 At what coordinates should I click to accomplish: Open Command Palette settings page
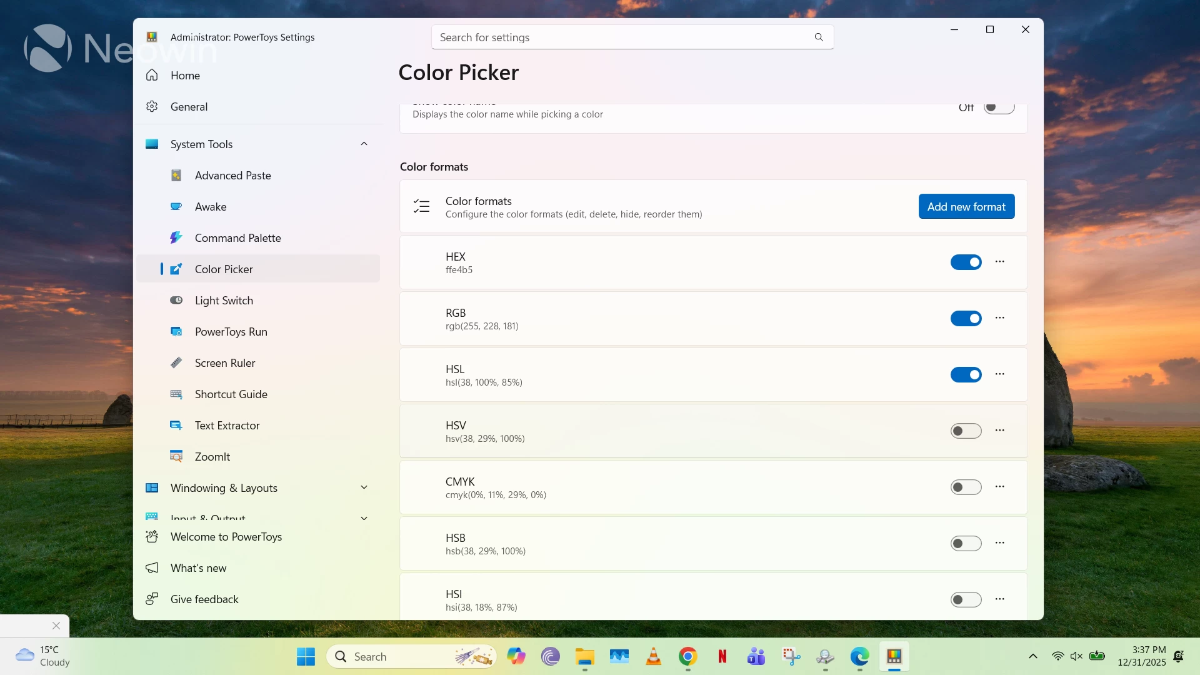[x=257, y=238]
